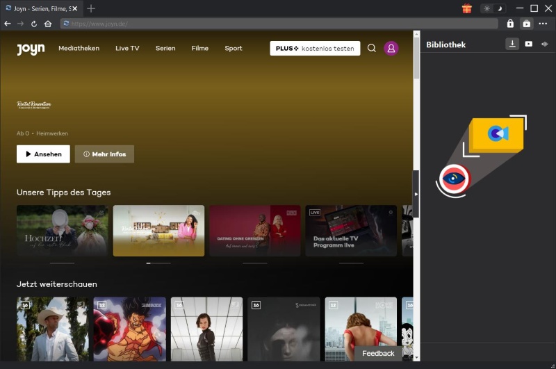Click the scrollbar down arrow
This screenshot has width=556, height=369.
point(416,358)
